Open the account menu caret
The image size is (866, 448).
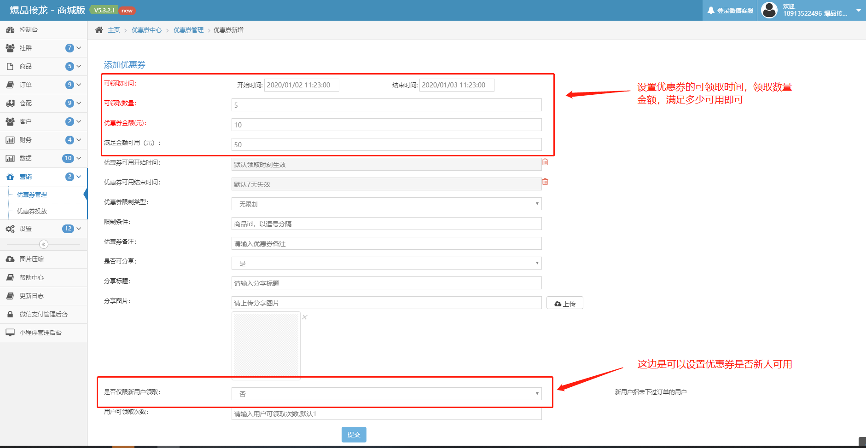pyautogui.click(x=858, y=10)
